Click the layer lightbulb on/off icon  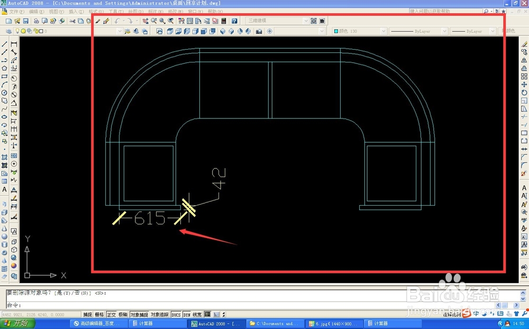click(17, 31)
